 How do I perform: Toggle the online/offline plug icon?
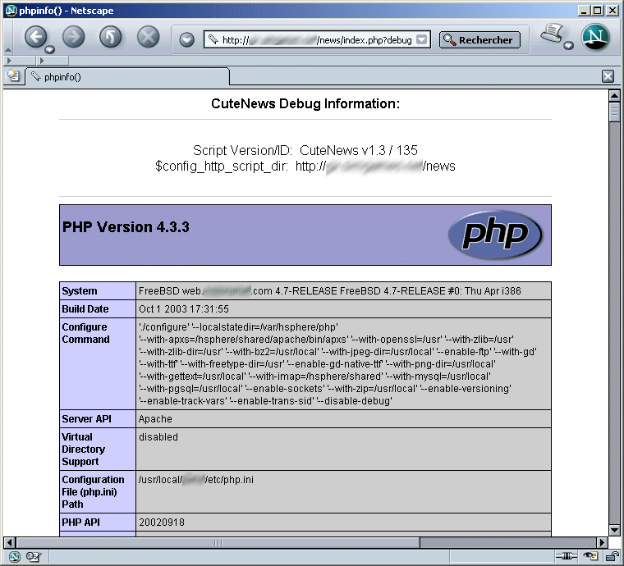pos(566,557)
